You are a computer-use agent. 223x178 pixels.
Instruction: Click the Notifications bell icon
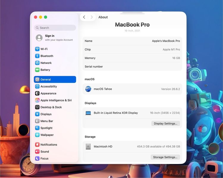(x=37, y=145)
